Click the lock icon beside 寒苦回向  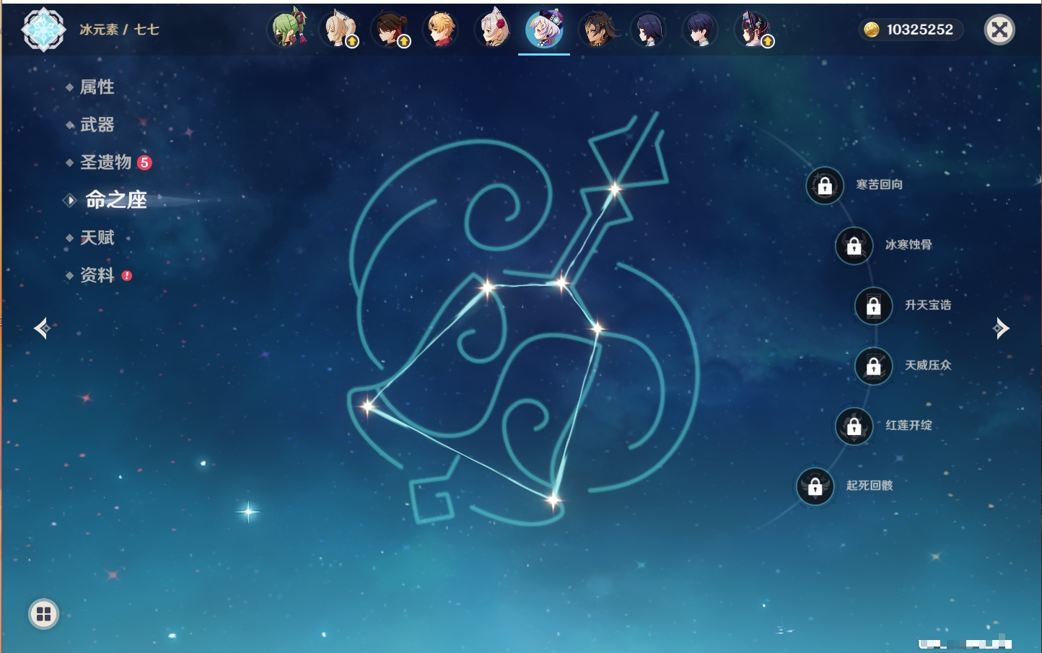pos(825,185)
